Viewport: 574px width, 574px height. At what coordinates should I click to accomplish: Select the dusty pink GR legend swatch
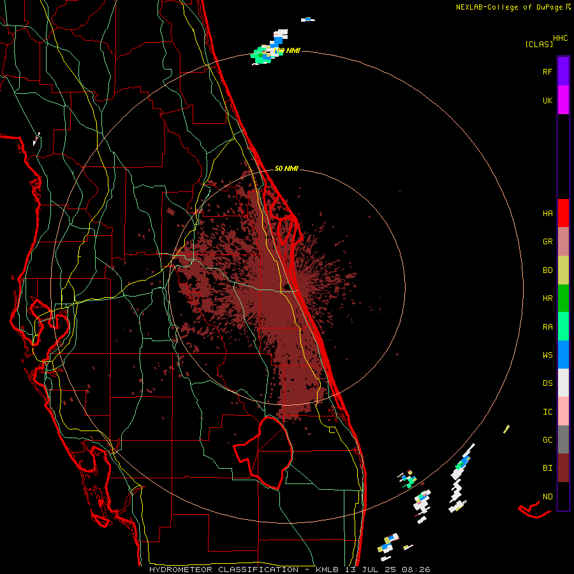(563, 242)
